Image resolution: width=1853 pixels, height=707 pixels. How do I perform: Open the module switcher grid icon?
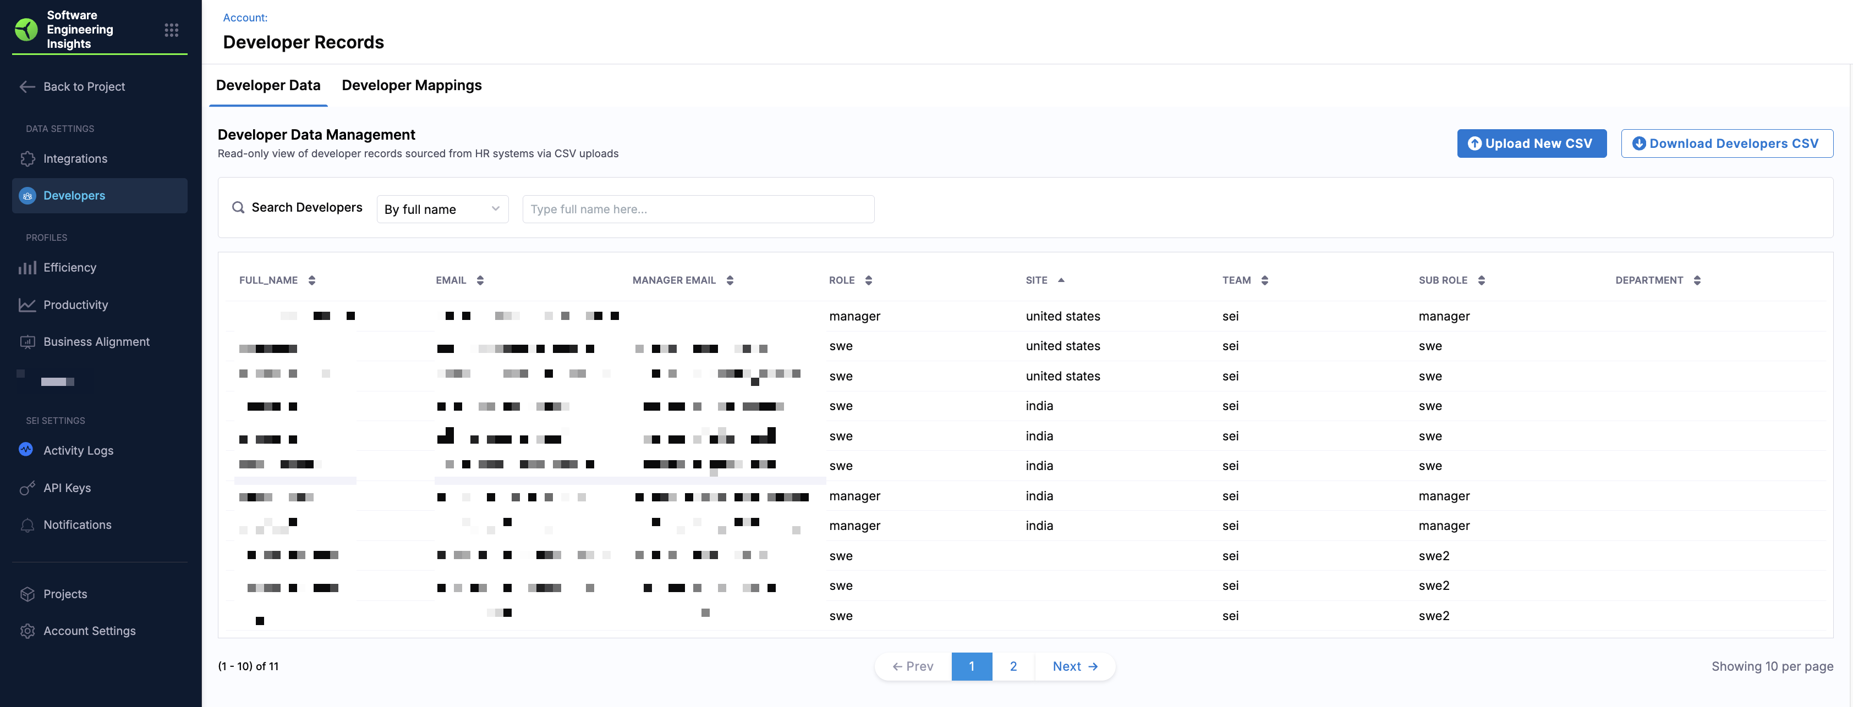pos(171,30)
